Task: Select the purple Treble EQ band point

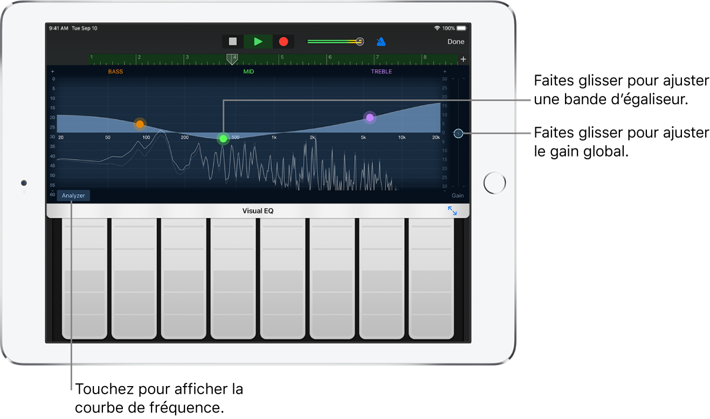Action: 369,118
